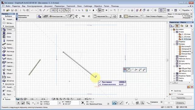This screenshot has height=110, width=195.
Task: Open the Конструирование menu
Action: click(35, 6)
